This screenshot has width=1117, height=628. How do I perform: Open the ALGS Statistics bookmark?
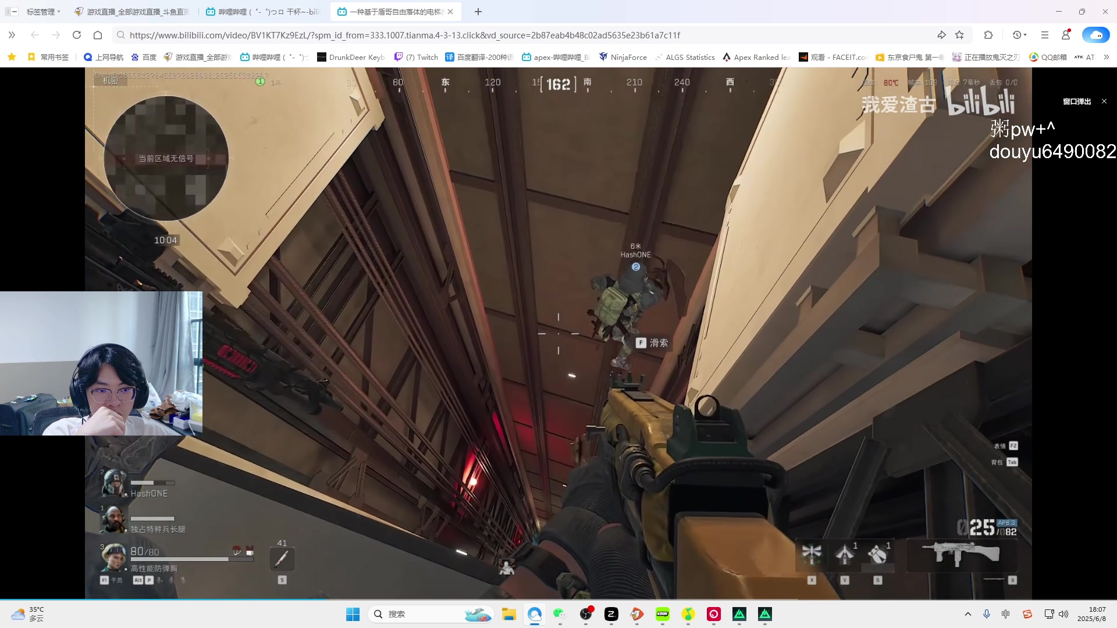tap(685, 57)
